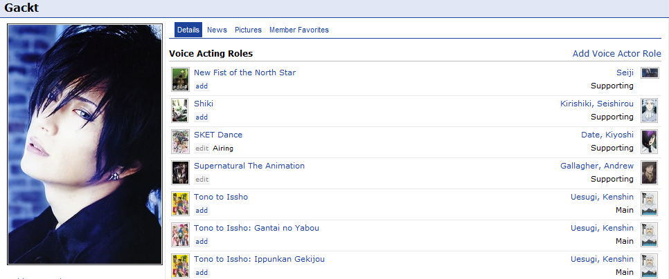The width and height of the screenshot is (669, 279).
Task: Click Supernatural The Animation cover thumbnail
Action: [x=181, y=172]
